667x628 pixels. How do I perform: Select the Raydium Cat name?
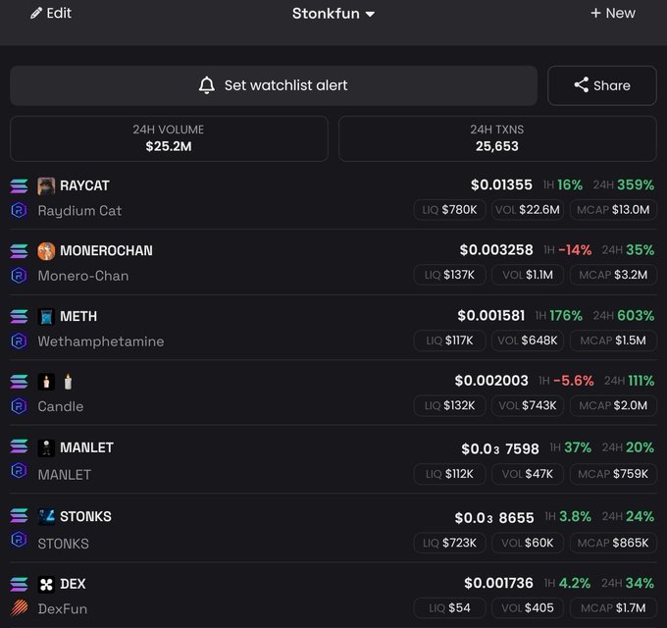(x=79, y=211)
